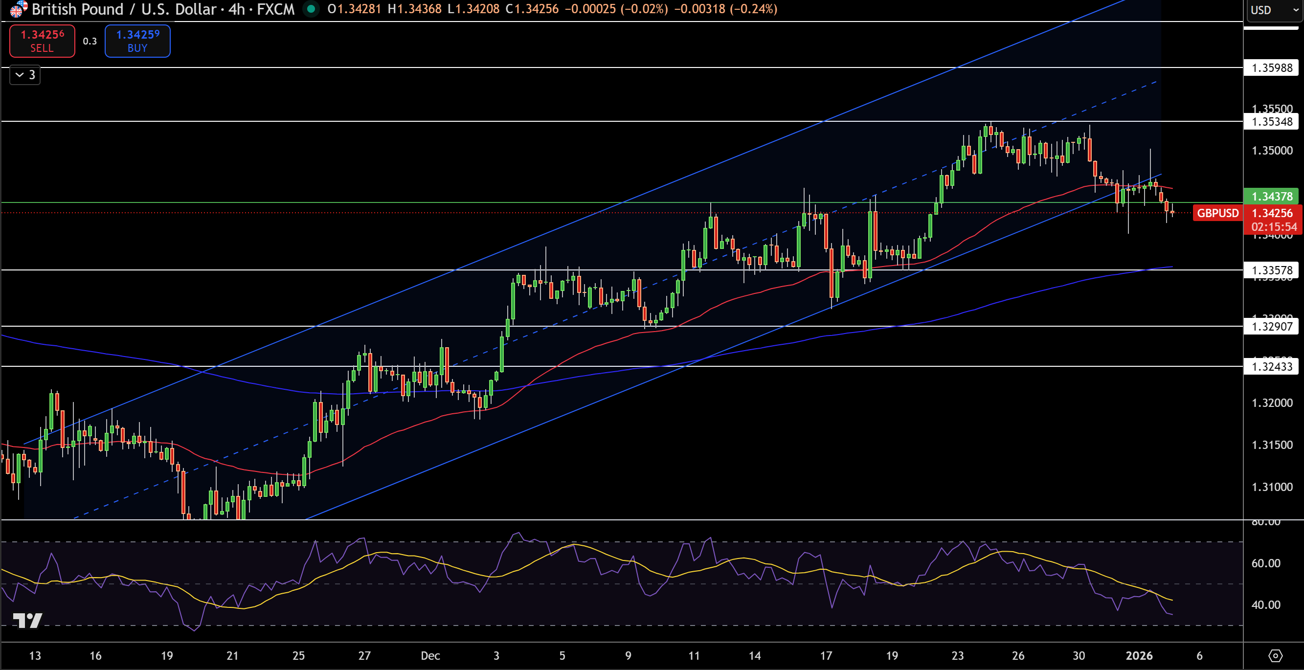Click the 2026 date on time axis
This screenshot has height=670, width=1304.
pos(1139,656)
